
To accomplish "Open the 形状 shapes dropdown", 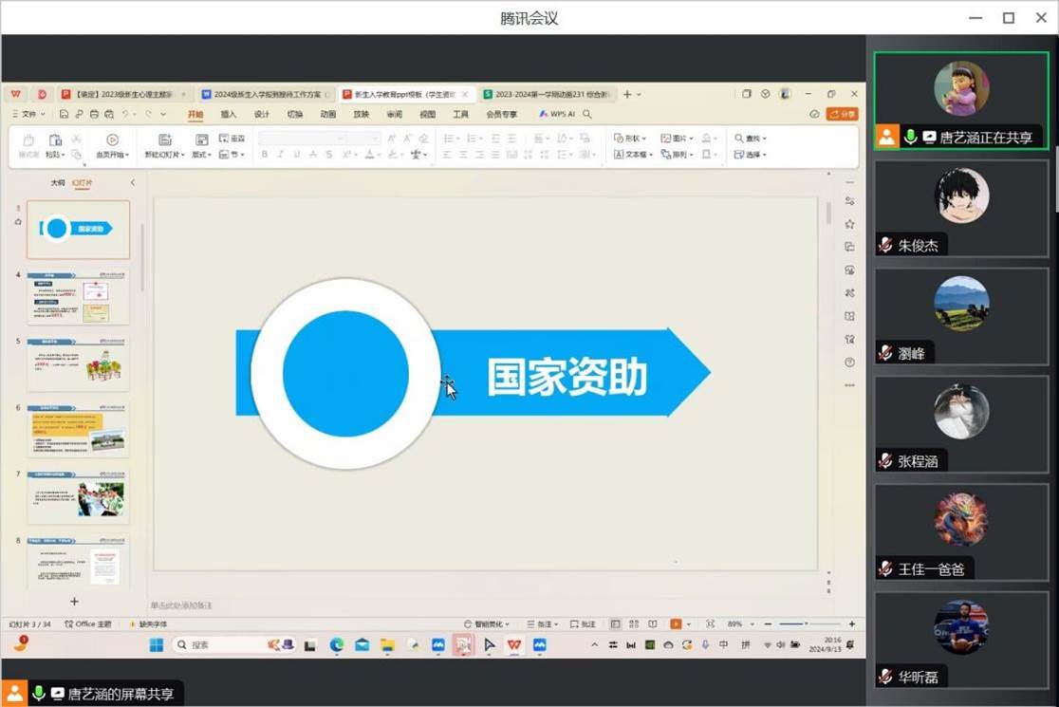I will point(629,138).
